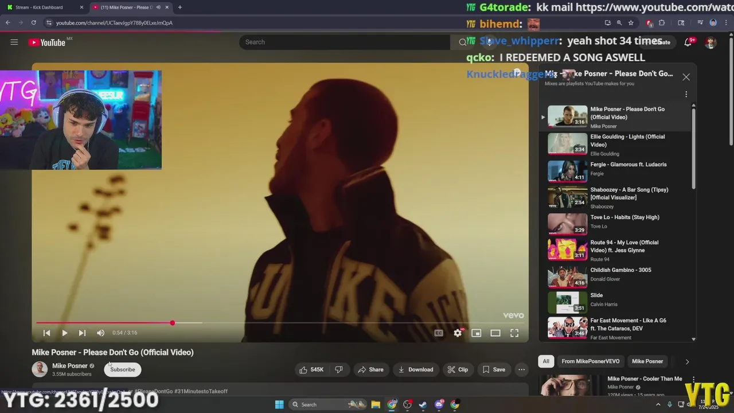Close the mix playlist panel
This screenshot has height=413, width=734.
686,77
